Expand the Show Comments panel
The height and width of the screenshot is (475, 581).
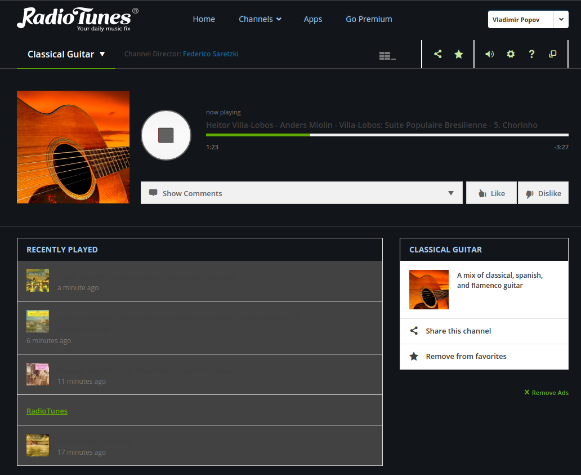[x=302, y=193]
